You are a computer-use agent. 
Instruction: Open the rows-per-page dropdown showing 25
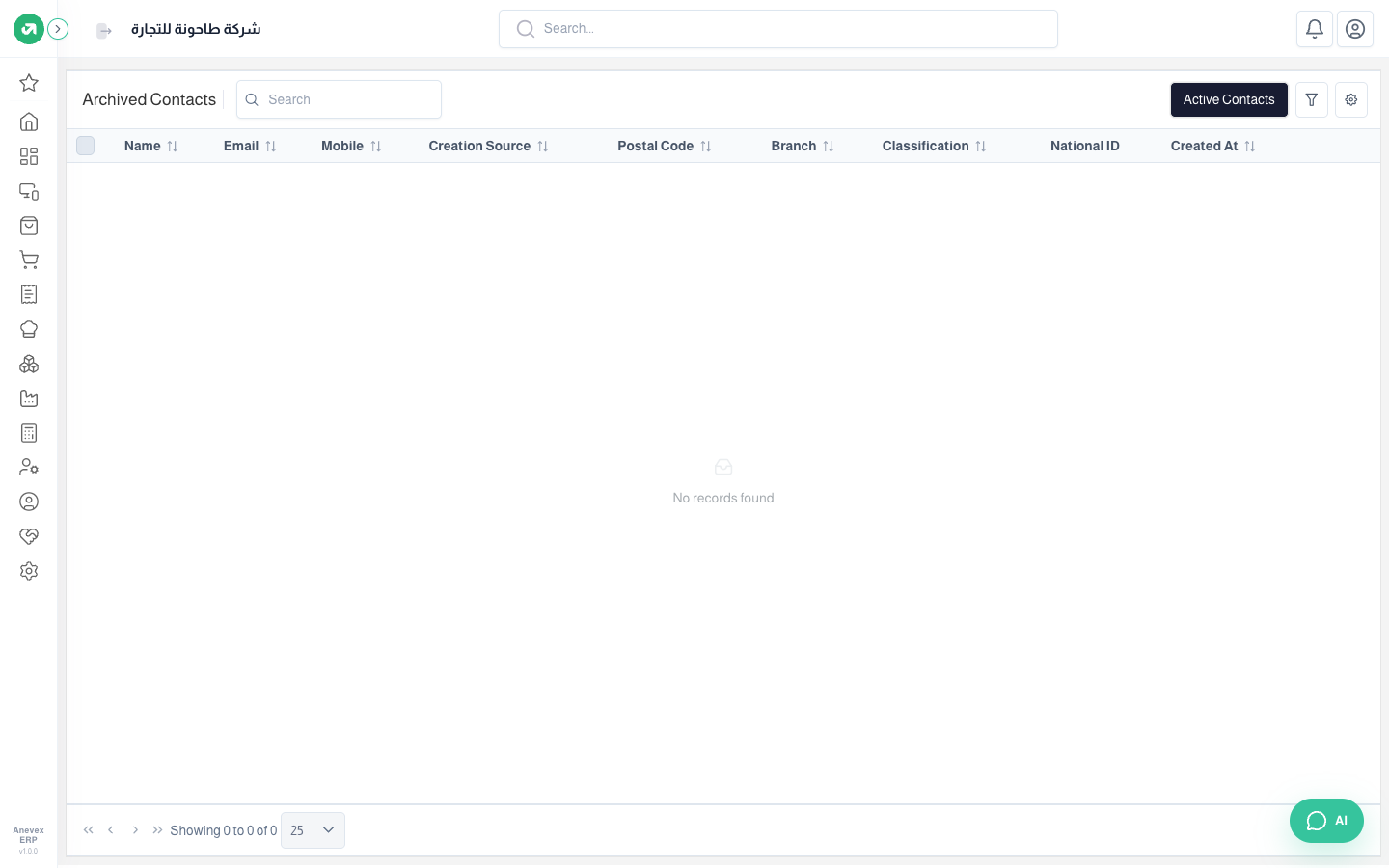(x=313, y=830)
